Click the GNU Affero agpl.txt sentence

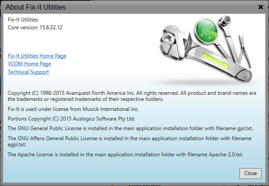[x=130, y=141]
